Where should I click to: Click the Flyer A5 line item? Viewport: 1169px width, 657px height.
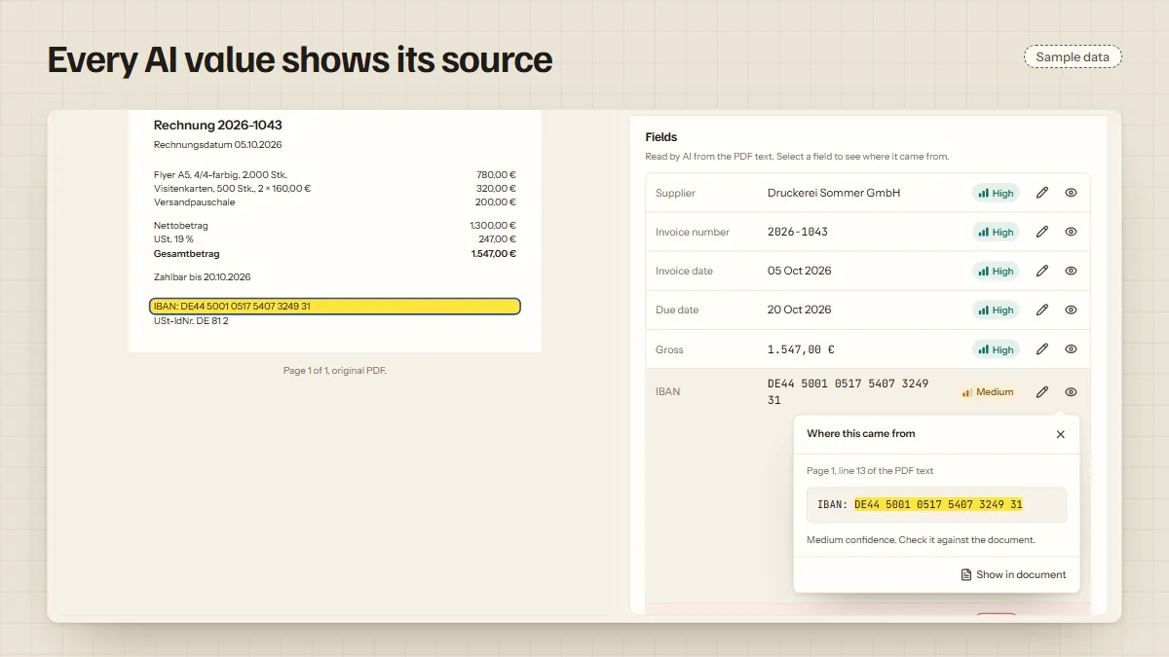pyautogui.click(x=335, y=174)
